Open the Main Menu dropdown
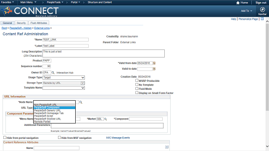 (x=28, y=3)
